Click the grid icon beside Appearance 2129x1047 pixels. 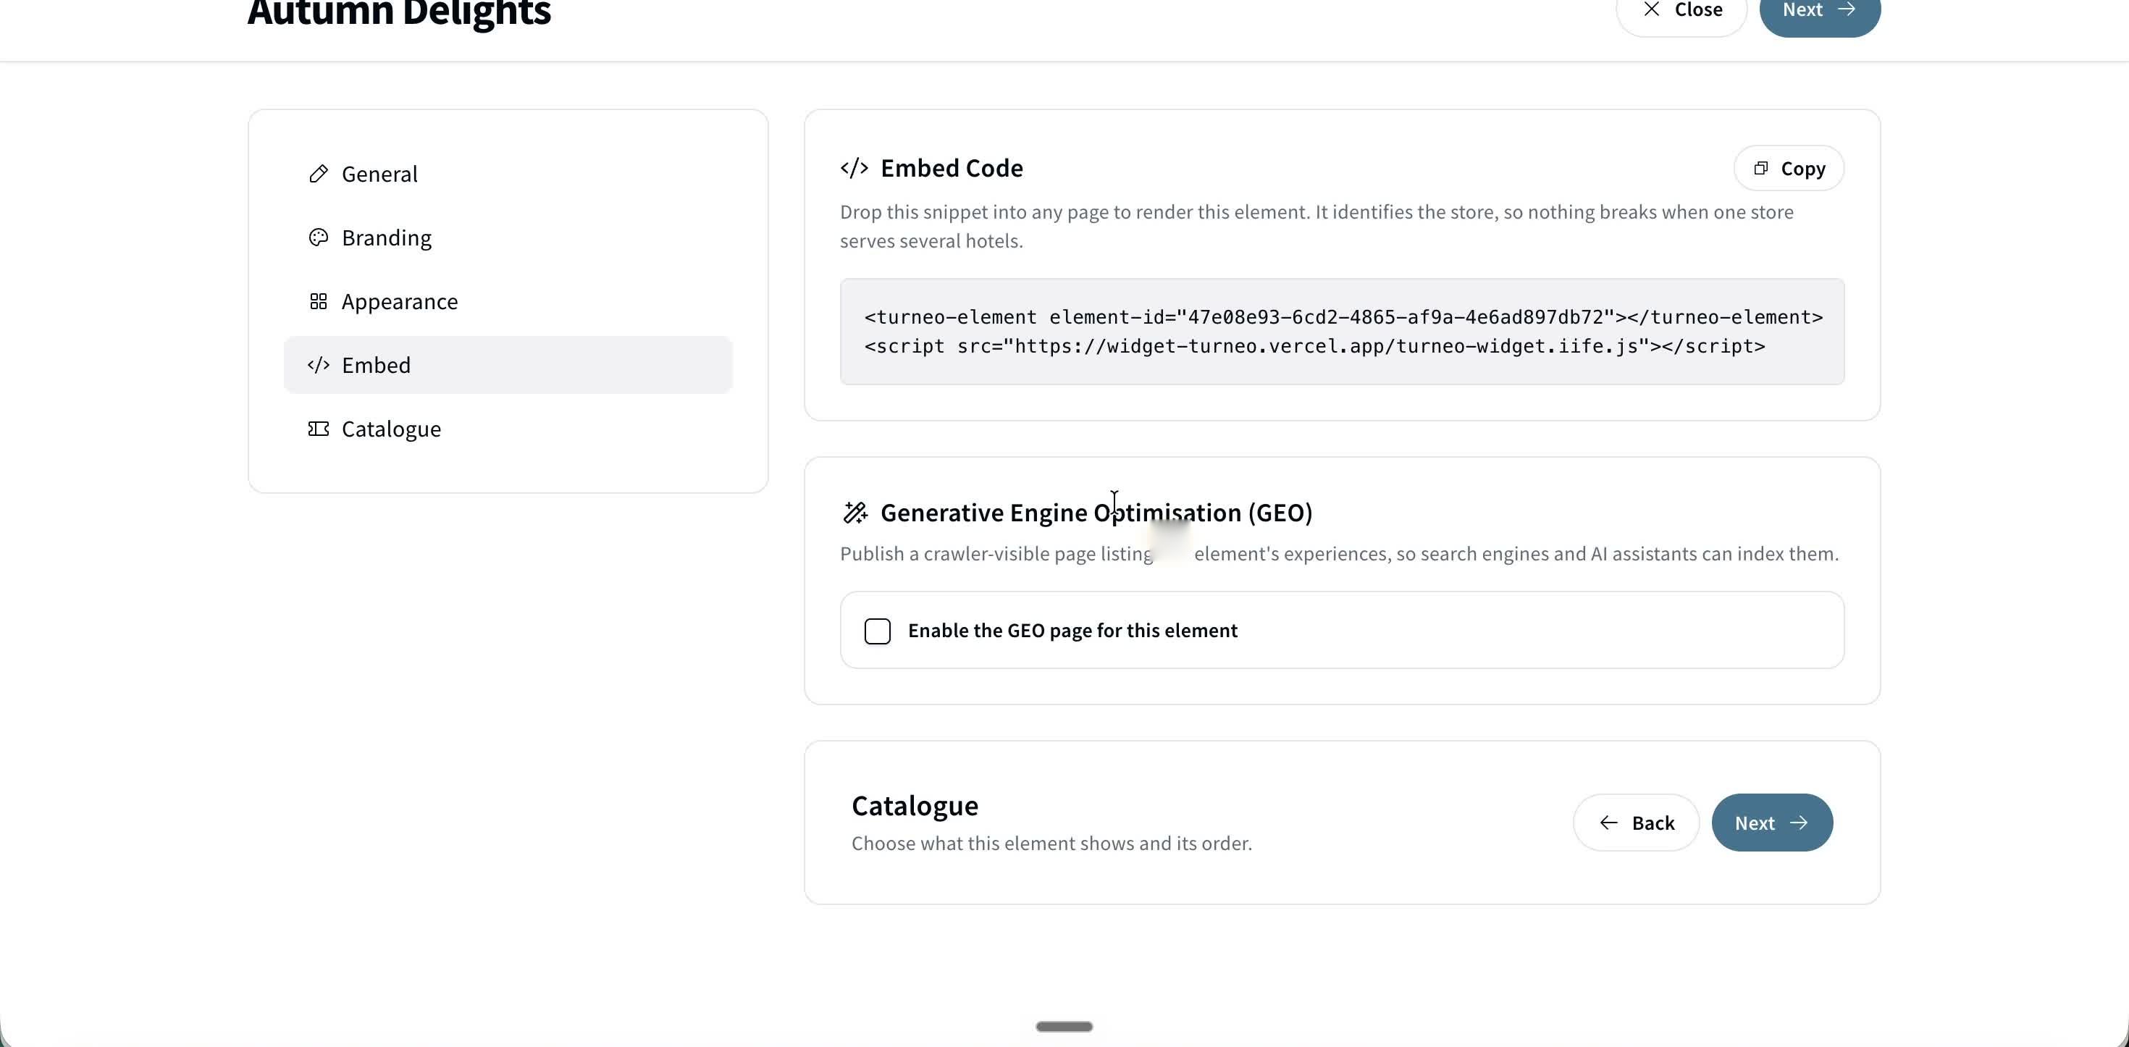coord(318,300)
